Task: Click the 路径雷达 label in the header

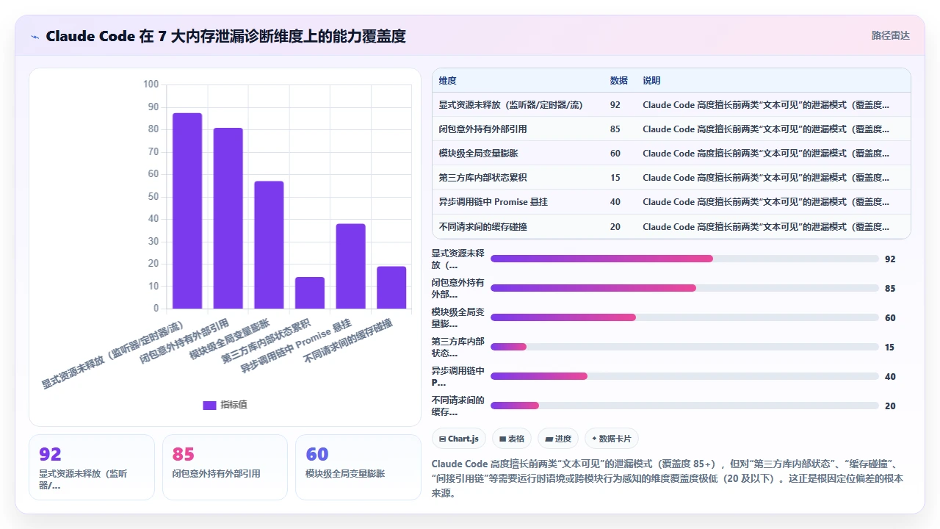Action: point(890,35)
